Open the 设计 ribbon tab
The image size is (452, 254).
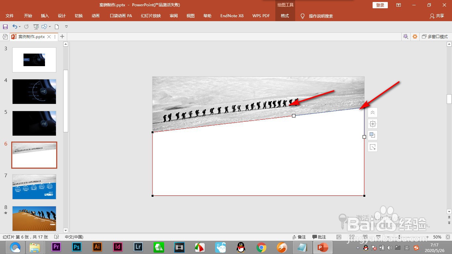pos(62,16)
